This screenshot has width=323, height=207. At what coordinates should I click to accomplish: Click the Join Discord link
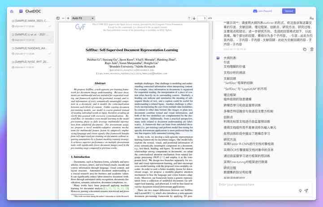pyautogui.click(x=262, y=11)
